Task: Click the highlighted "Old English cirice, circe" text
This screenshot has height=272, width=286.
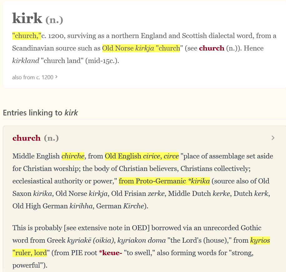Action: (142, 156)
